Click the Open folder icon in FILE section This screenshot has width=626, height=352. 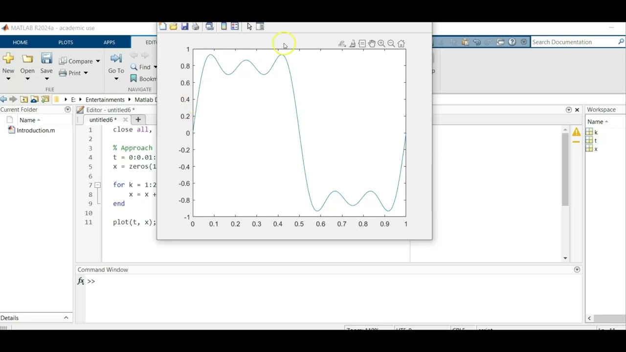click(x=27, y=59)
